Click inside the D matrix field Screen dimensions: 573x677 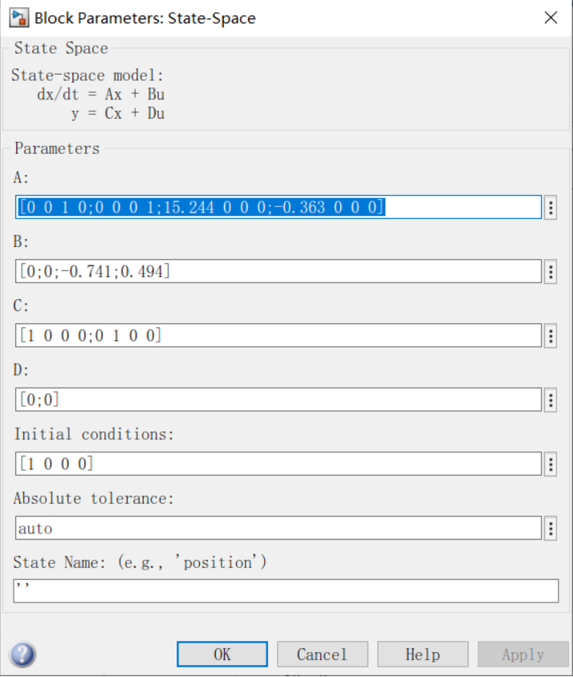pos(278,399)
